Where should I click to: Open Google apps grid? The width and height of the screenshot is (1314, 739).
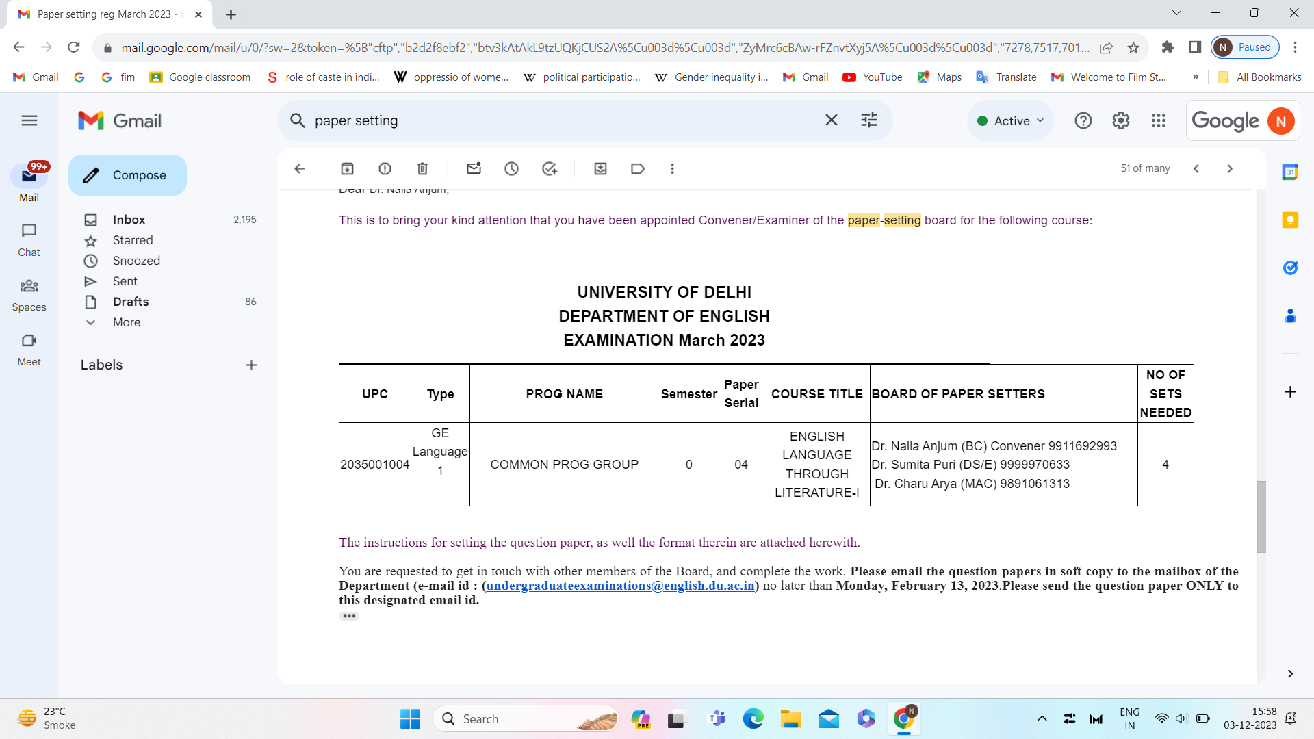(x=1158, y=120)
